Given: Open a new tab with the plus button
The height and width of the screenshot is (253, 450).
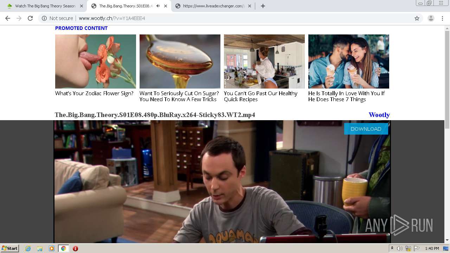Looking at the screenshot, I should point(263,6).
